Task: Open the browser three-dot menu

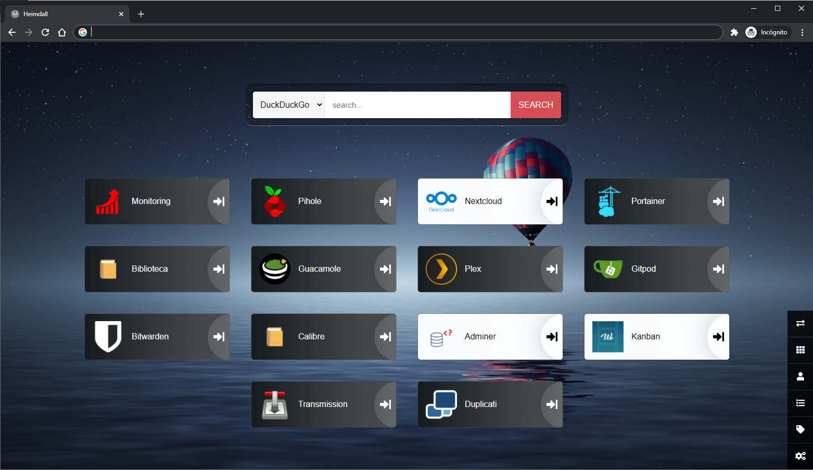Action: [803, 32]
